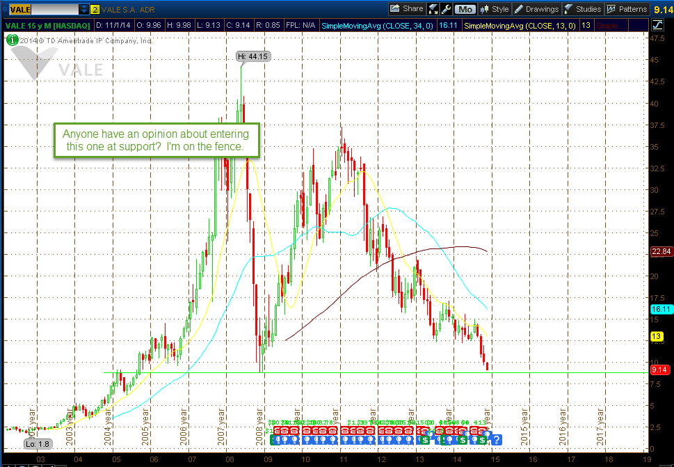The image size is (674, 467).
Task: Click the Share button
Action: [x=406, y=8]
